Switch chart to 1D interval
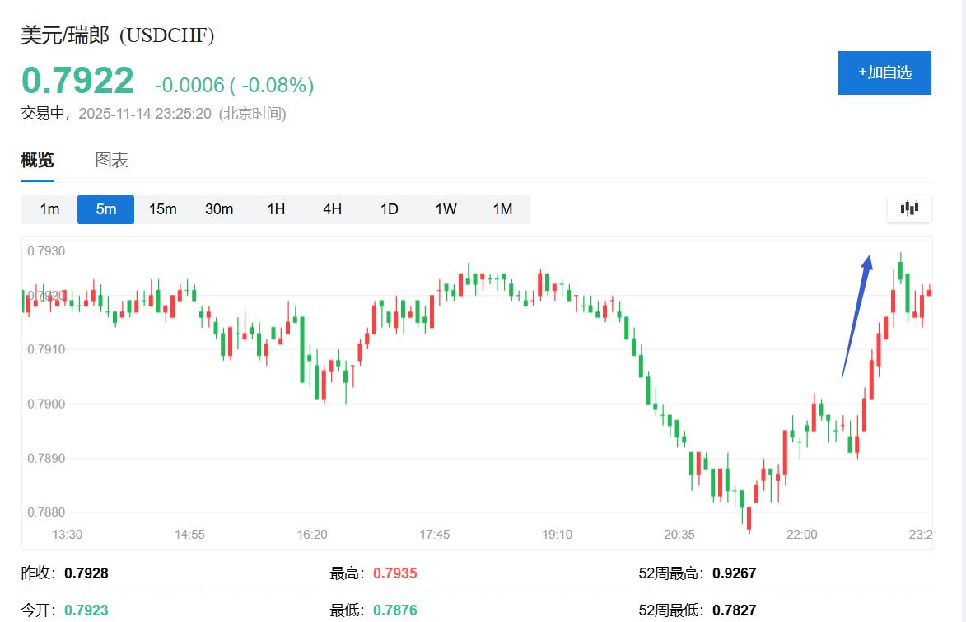 pyautogui.click(x=389, y=209)
